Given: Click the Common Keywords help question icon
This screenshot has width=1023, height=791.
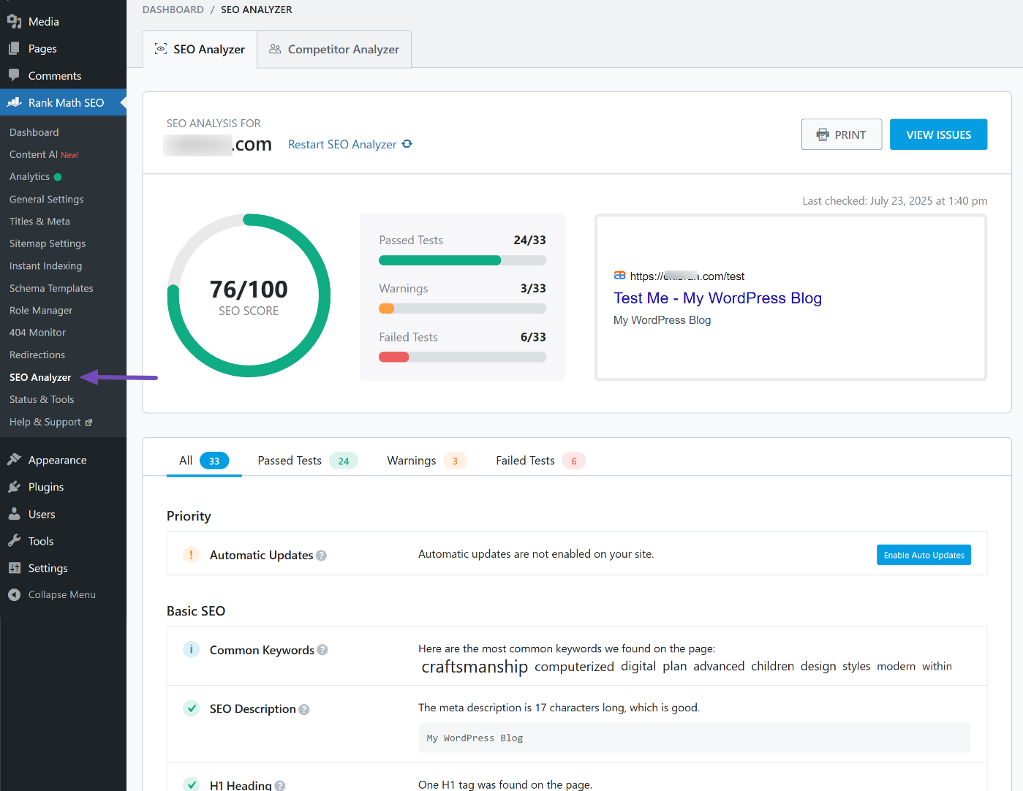Looking at the screenshot, I should pos(322,651).
